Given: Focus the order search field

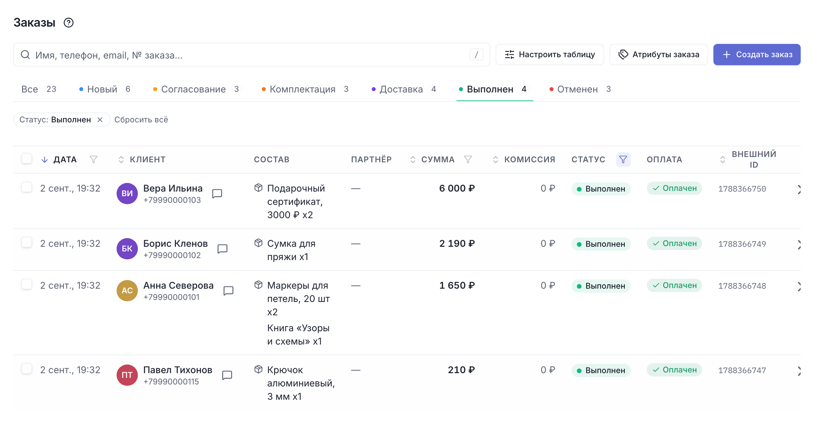Looking at the screenshot, I should 251,55.
